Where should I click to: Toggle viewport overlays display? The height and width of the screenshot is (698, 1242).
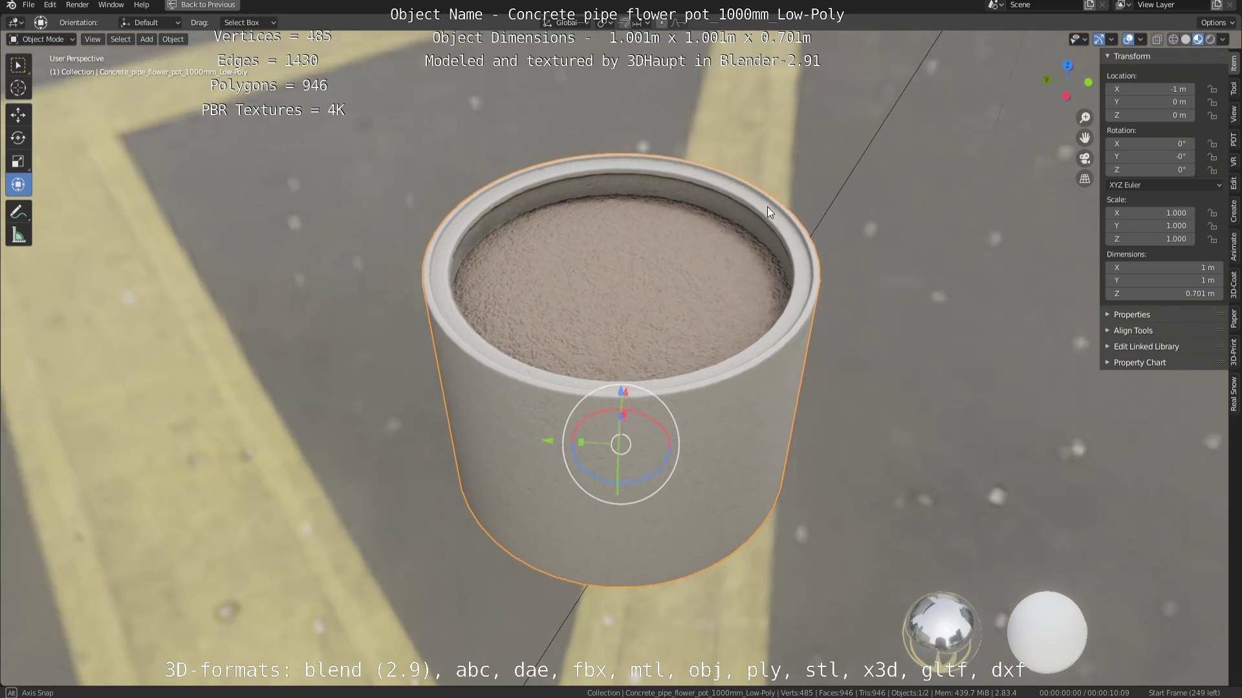coord(1128,39)
